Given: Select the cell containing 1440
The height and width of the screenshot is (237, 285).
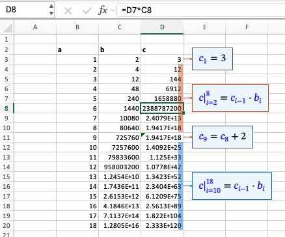Looking at the screenshot, I should (120, 108).
